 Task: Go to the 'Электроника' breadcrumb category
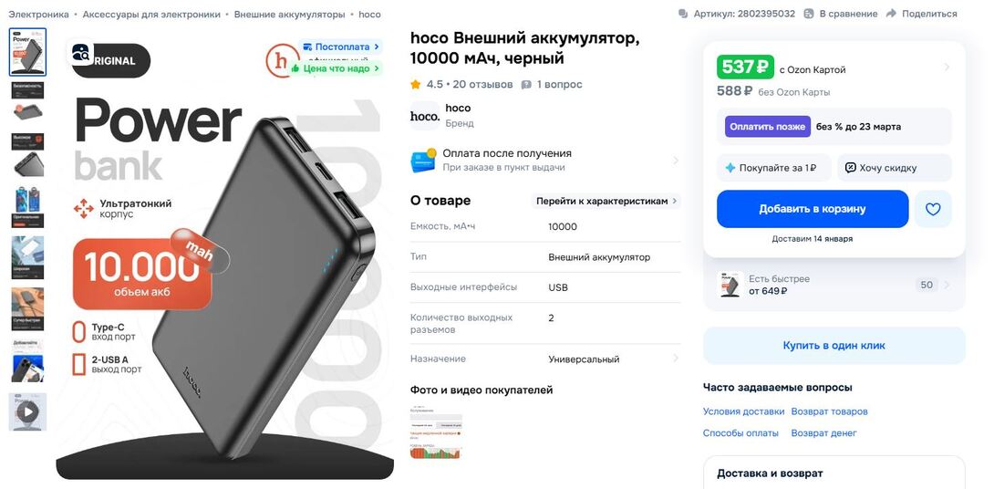pos(38,14)
